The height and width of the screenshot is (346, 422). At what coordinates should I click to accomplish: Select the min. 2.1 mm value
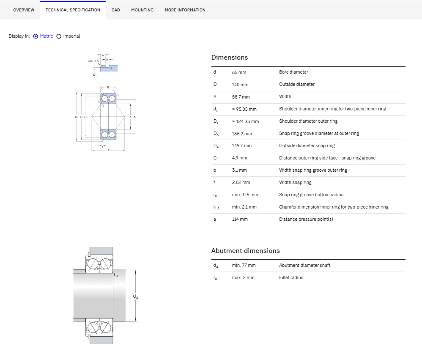coord(244,207)
